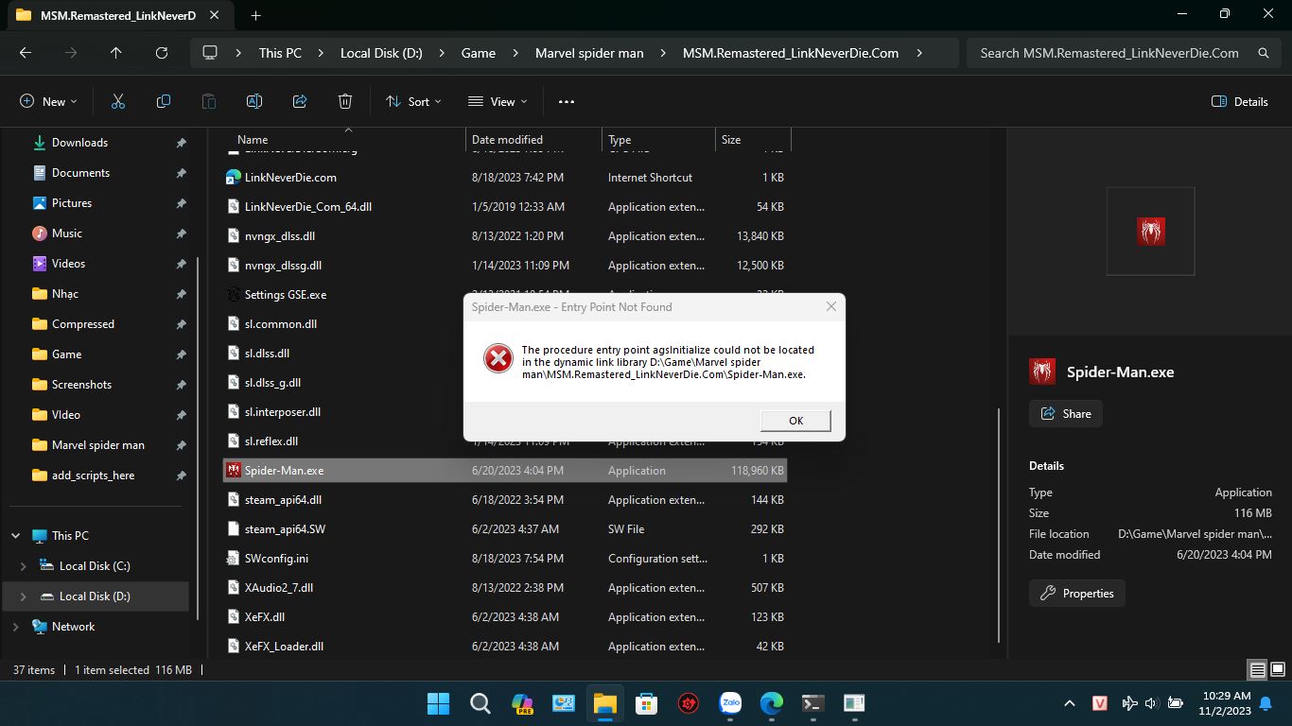Click the Copy icon in toolbar
The width and height of the screenshot is (1292, 726).
click(164, 101)
